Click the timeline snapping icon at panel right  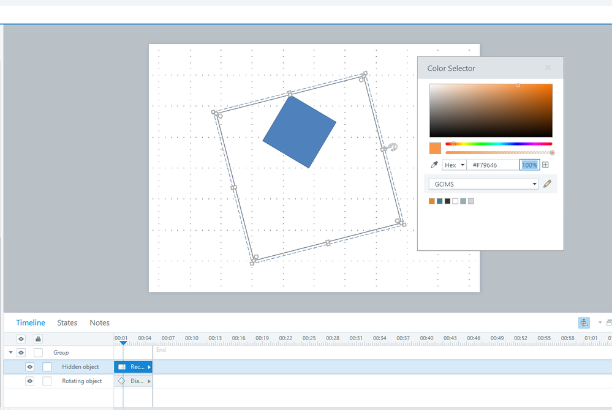point(584,322)
